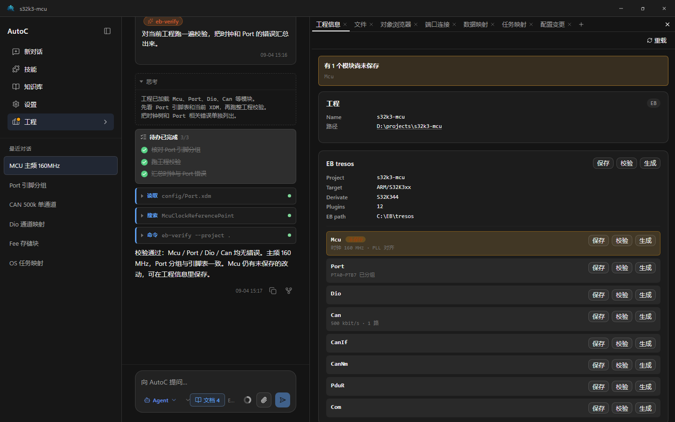
Task: Start a new chat via 新对话
Action: pyautogui.click(x=60, y=52)
